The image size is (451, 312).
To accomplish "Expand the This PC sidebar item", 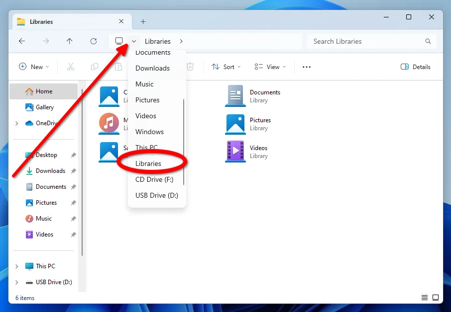I will (16, 266).
